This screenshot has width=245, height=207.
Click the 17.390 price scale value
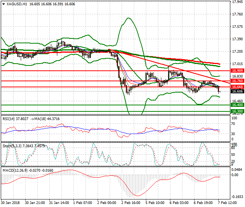tap(237, 39)
